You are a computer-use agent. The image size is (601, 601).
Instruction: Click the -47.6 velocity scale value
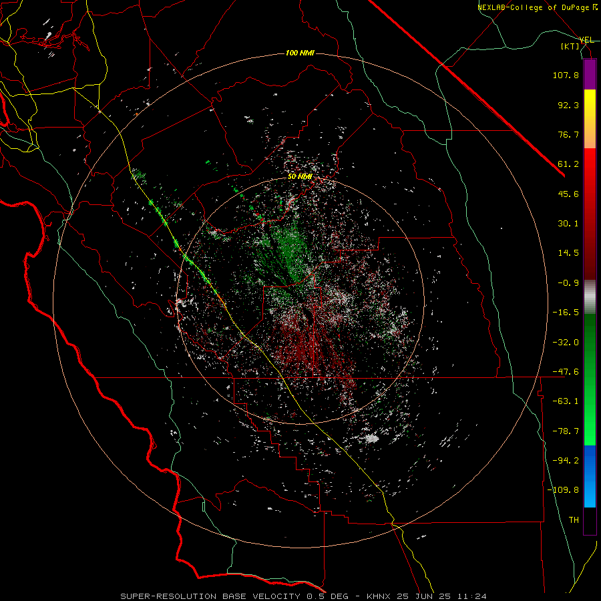point(566,372)
